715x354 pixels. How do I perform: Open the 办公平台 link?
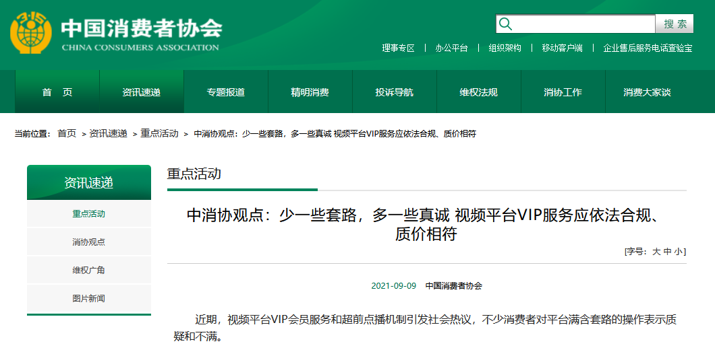[451, 48]
